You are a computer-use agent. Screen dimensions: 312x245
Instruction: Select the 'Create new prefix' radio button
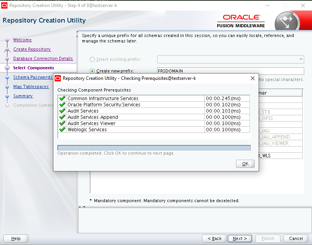click(92, 71)
